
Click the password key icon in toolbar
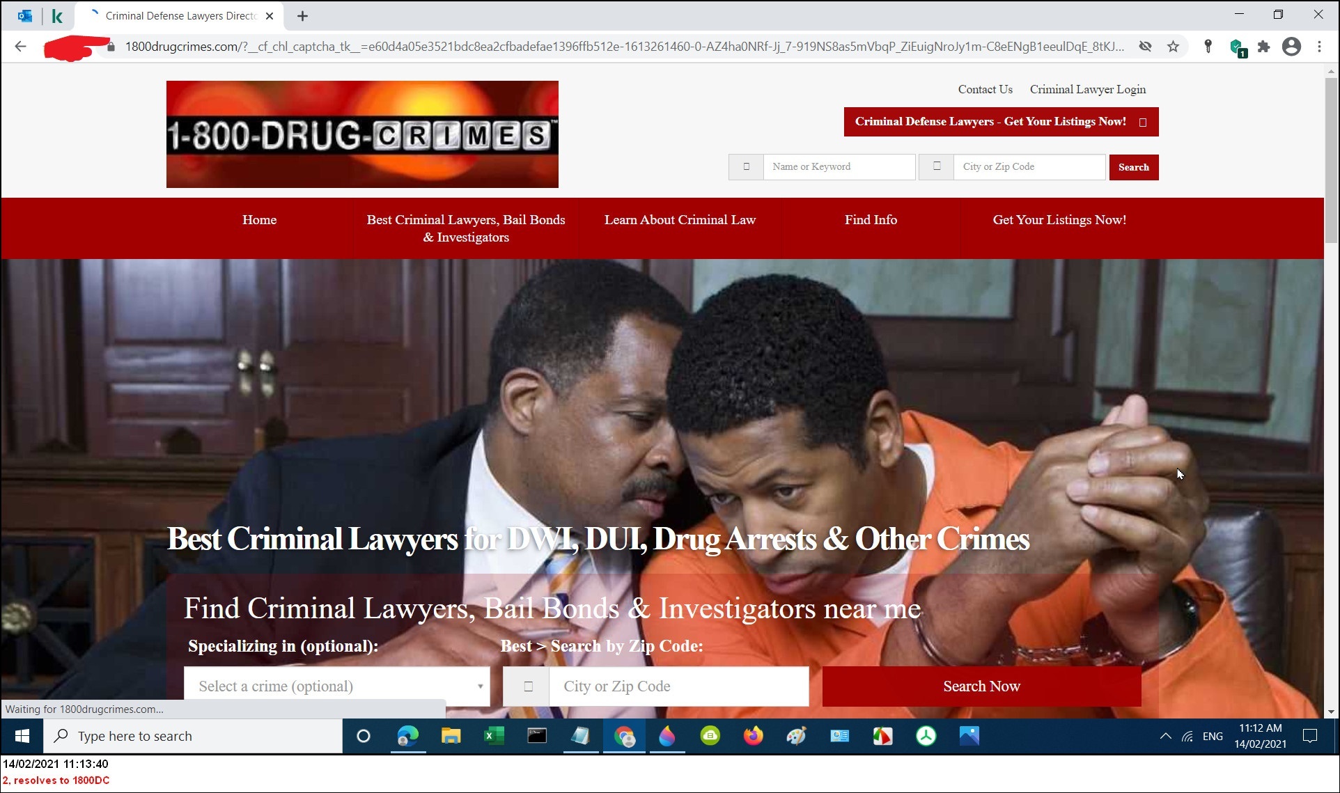pos(1208,47)
